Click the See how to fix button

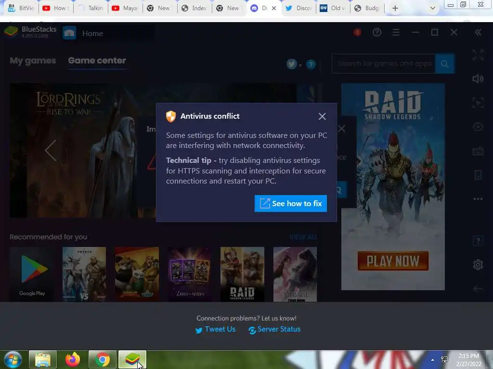pos(290,203)
